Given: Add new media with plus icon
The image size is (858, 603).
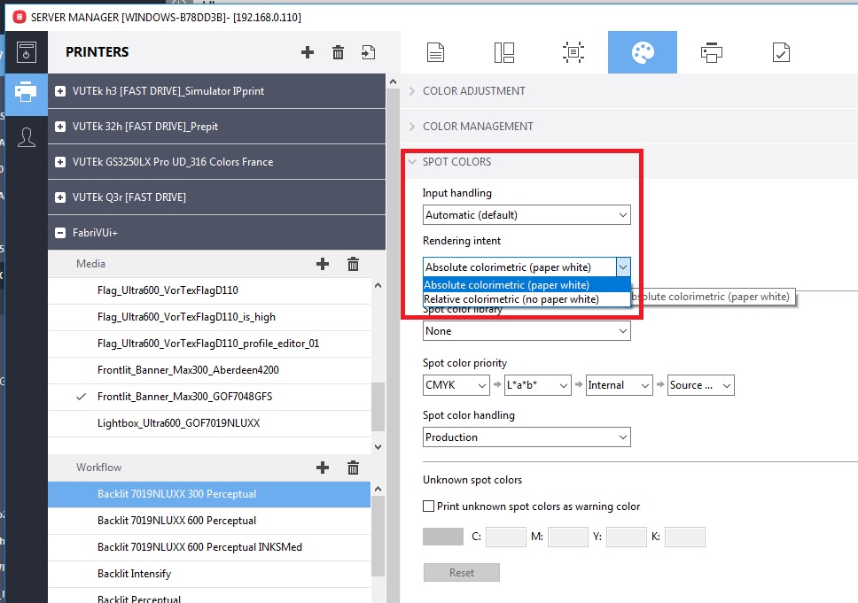Looking at the screenshot, I should pos(323,264).
